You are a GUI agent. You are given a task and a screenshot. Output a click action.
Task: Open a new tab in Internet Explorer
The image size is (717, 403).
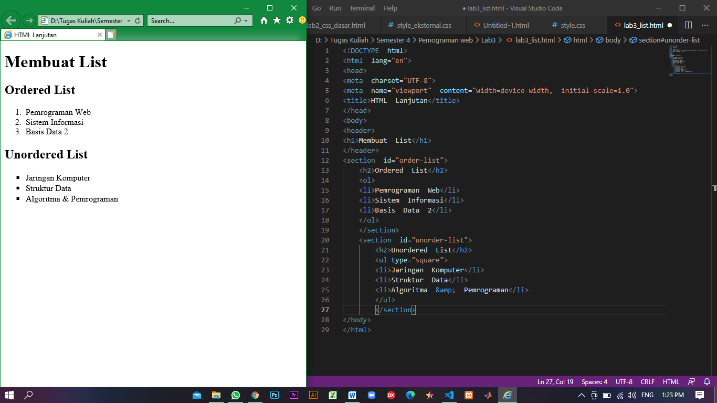(x=111, y=35)
